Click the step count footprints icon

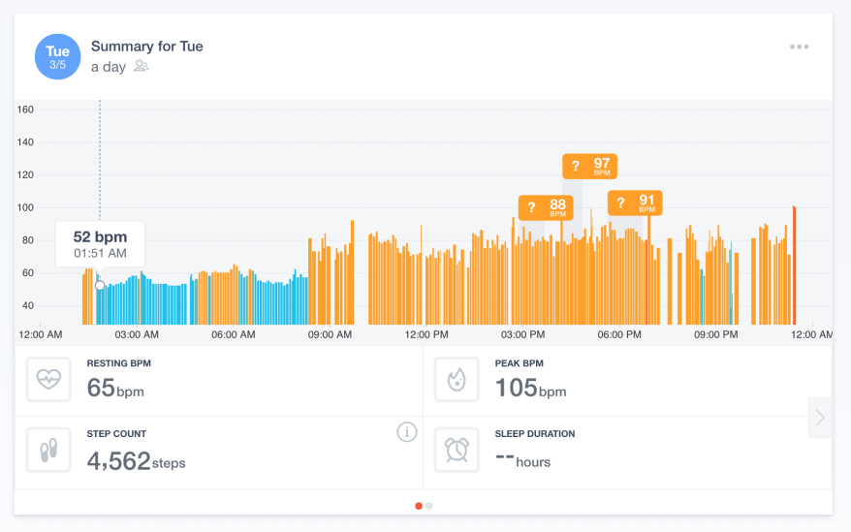coord(48,450)
